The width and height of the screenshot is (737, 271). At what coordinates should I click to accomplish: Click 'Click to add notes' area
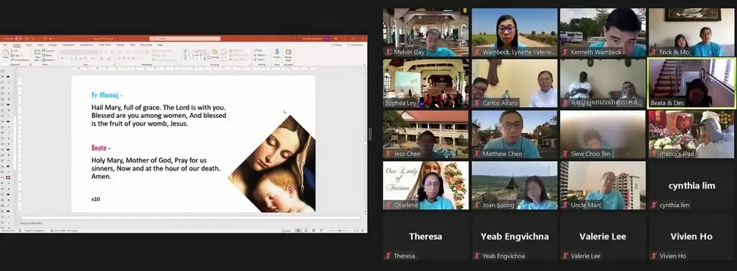click(x=30, y=223)
